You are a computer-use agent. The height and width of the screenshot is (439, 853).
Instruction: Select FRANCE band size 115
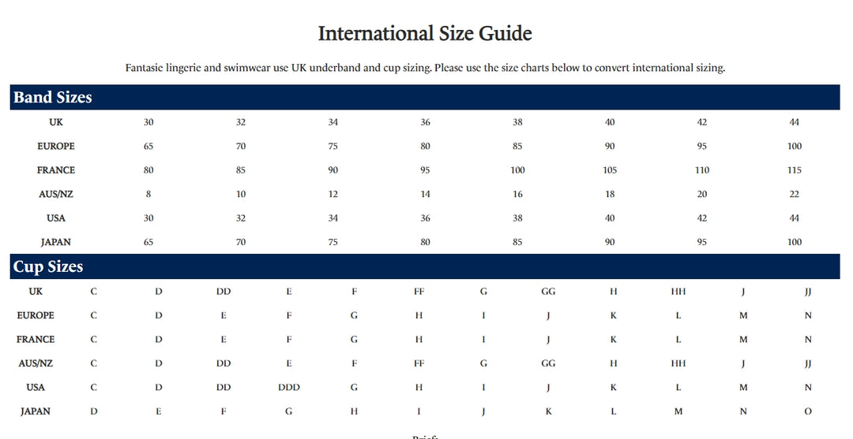795,170
